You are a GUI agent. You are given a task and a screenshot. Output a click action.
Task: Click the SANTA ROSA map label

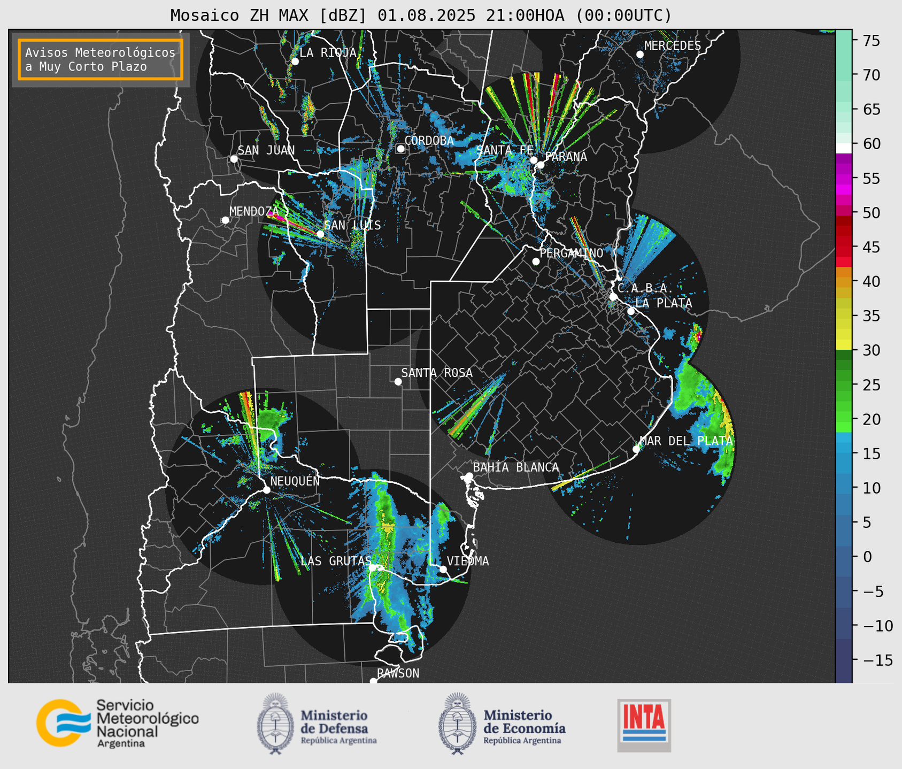pos(437,373)
